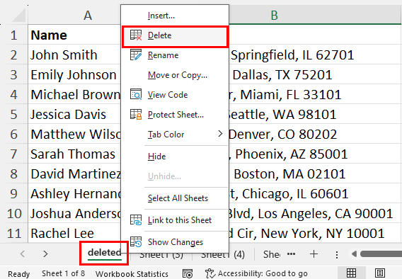Select Protect Sheet... menu entry
The height and width of the screenshot is (279, 402).
tap(175, 115)
